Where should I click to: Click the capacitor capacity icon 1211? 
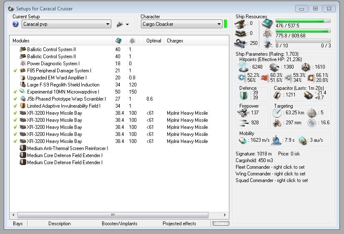(277, 95)
